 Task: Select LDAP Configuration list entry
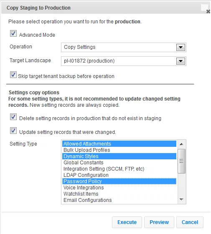[x=119, y=175]
